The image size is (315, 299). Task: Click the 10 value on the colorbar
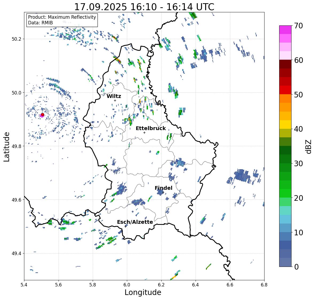[298, 232]
